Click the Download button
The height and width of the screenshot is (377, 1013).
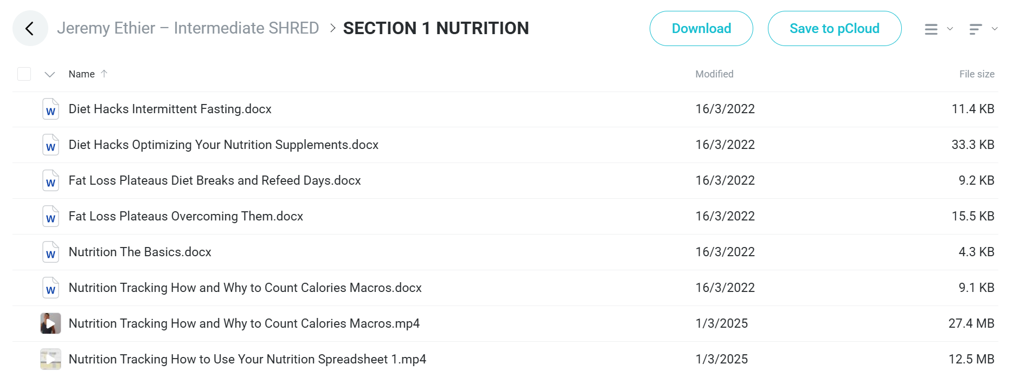pyautogui.click(x=701, y=29)
